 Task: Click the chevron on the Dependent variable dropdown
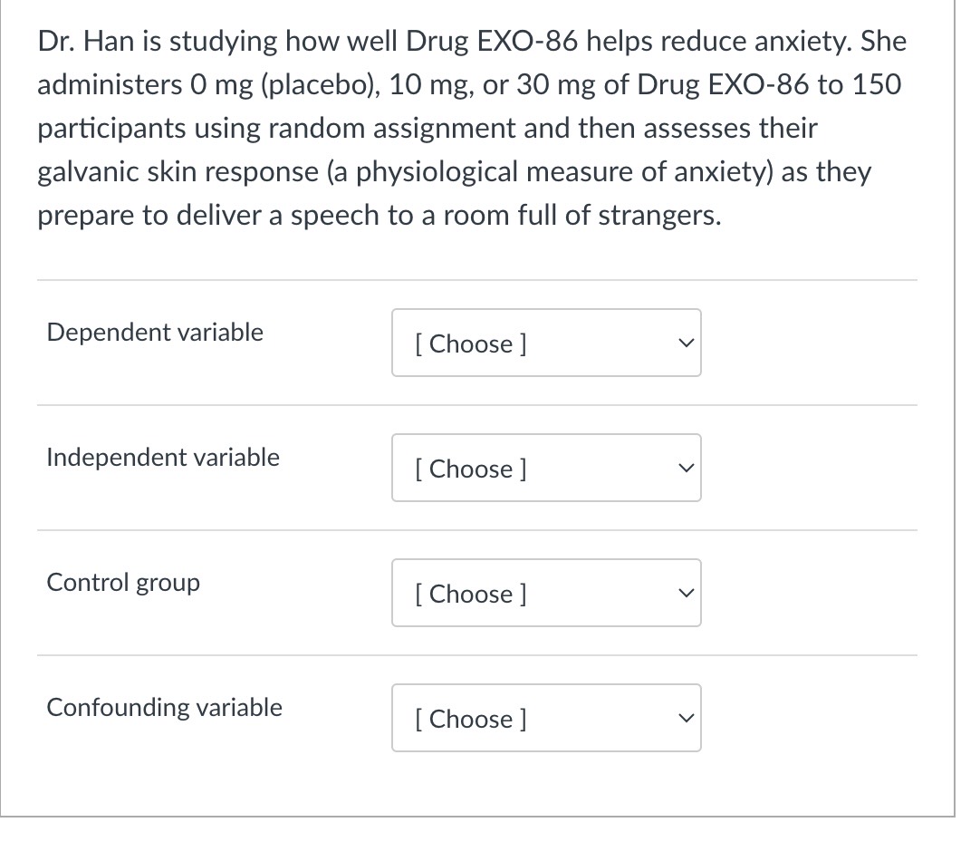(686, 343)
